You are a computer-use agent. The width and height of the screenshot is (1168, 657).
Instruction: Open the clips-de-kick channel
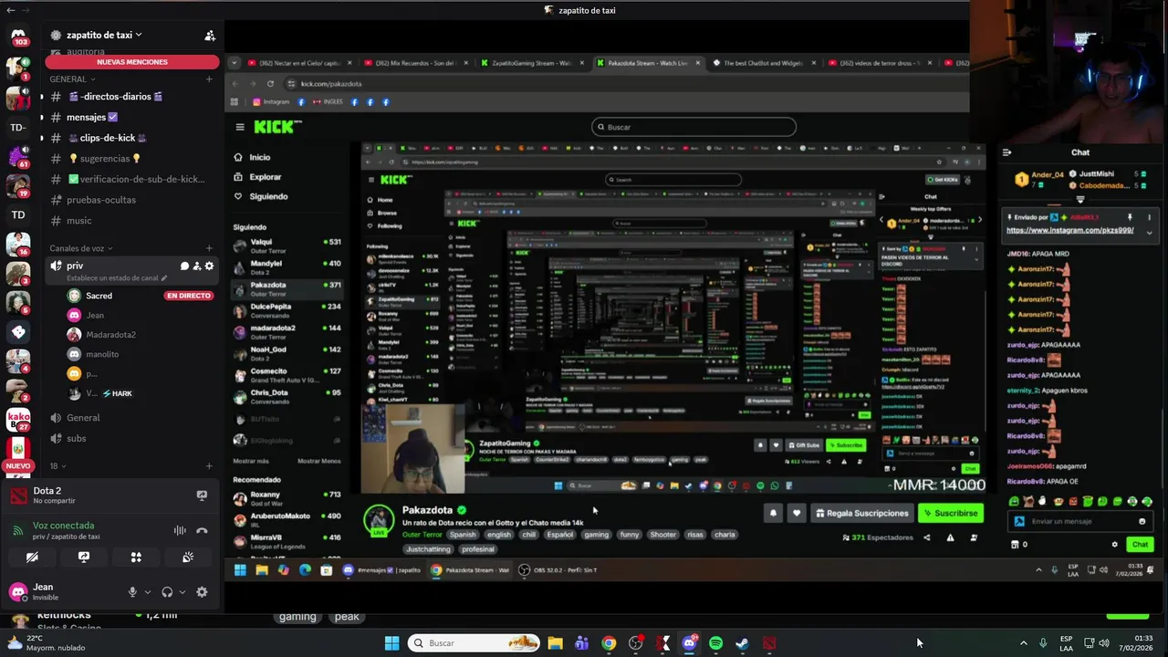pyautogui.click(x=132, y=138)
